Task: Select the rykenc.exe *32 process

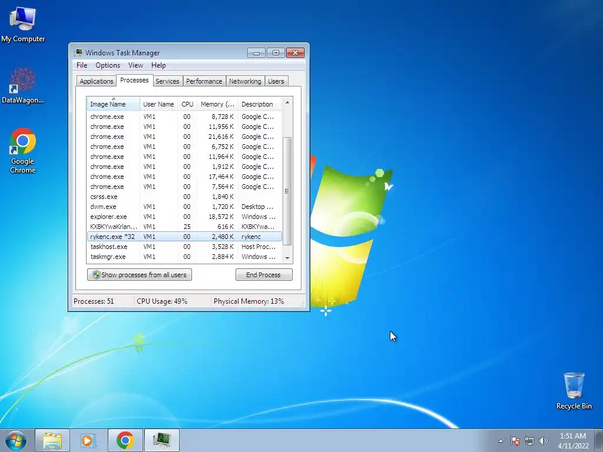Action: (x=184, y=237)
